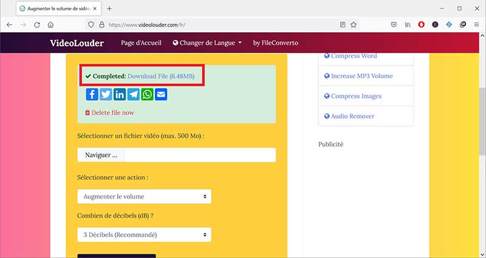Toggle reader view icon in address bar

(x=343, y=25)
